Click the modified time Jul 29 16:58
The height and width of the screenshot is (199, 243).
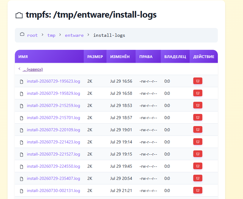(121, 93)
